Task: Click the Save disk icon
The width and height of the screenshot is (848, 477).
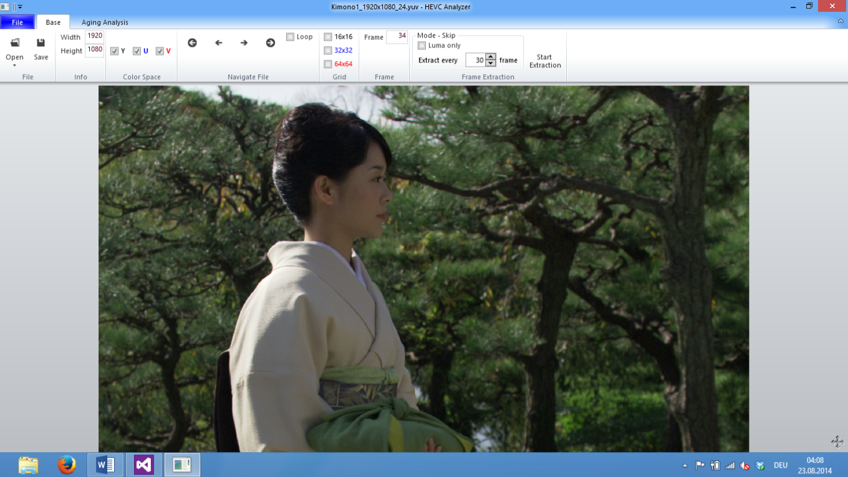Action: click(x=41, y=43)
